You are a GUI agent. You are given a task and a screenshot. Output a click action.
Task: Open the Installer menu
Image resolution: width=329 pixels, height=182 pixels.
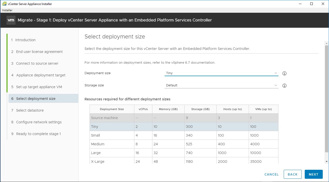click(x=7, y=10)
